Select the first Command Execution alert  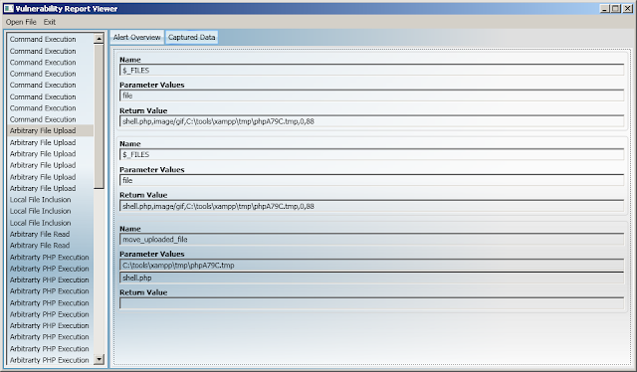51,39
